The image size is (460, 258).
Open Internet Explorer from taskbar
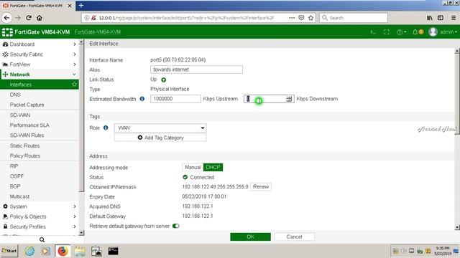tap(29, 251)
